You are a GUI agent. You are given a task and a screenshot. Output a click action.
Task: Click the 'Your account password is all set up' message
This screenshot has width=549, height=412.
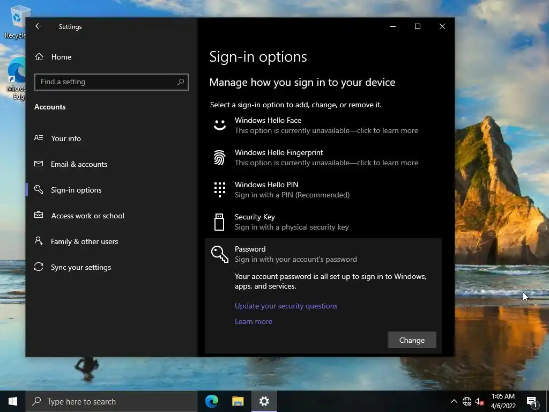pyautogui.click(x=330, y=281)
